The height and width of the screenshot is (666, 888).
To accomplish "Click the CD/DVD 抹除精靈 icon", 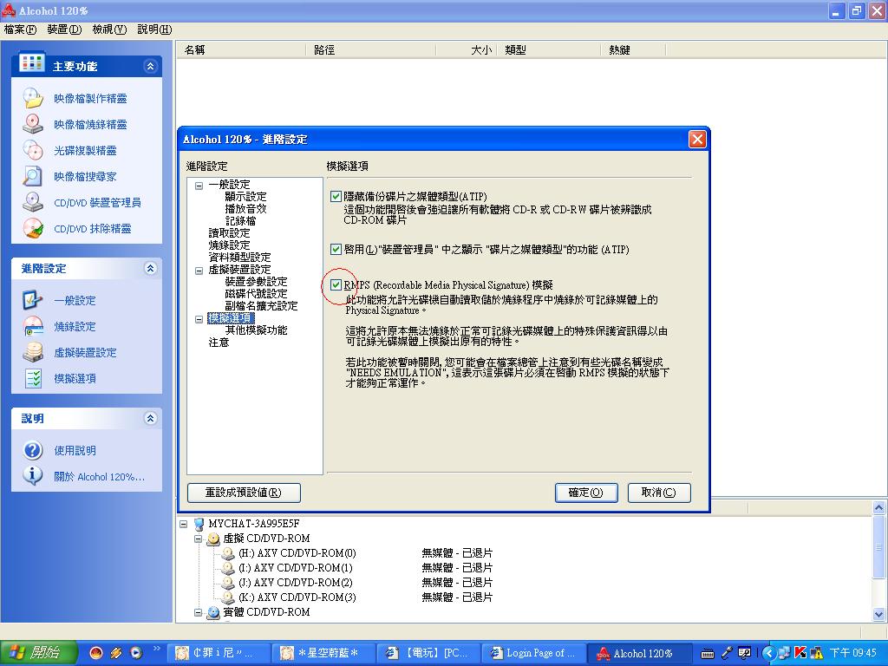I will pyautogui.click(x=33, y=229).
